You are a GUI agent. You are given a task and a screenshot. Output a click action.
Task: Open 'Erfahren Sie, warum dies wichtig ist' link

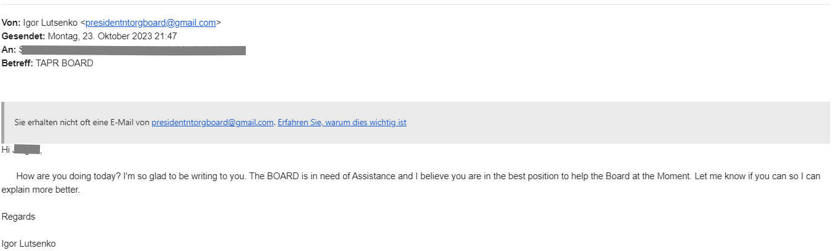tap(342, 122)
